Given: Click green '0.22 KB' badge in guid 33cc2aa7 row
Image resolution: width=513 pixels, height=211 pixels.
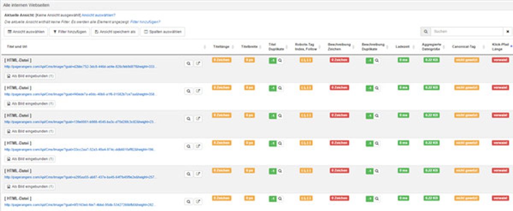Looking at the screenshot, I should 431,143.
